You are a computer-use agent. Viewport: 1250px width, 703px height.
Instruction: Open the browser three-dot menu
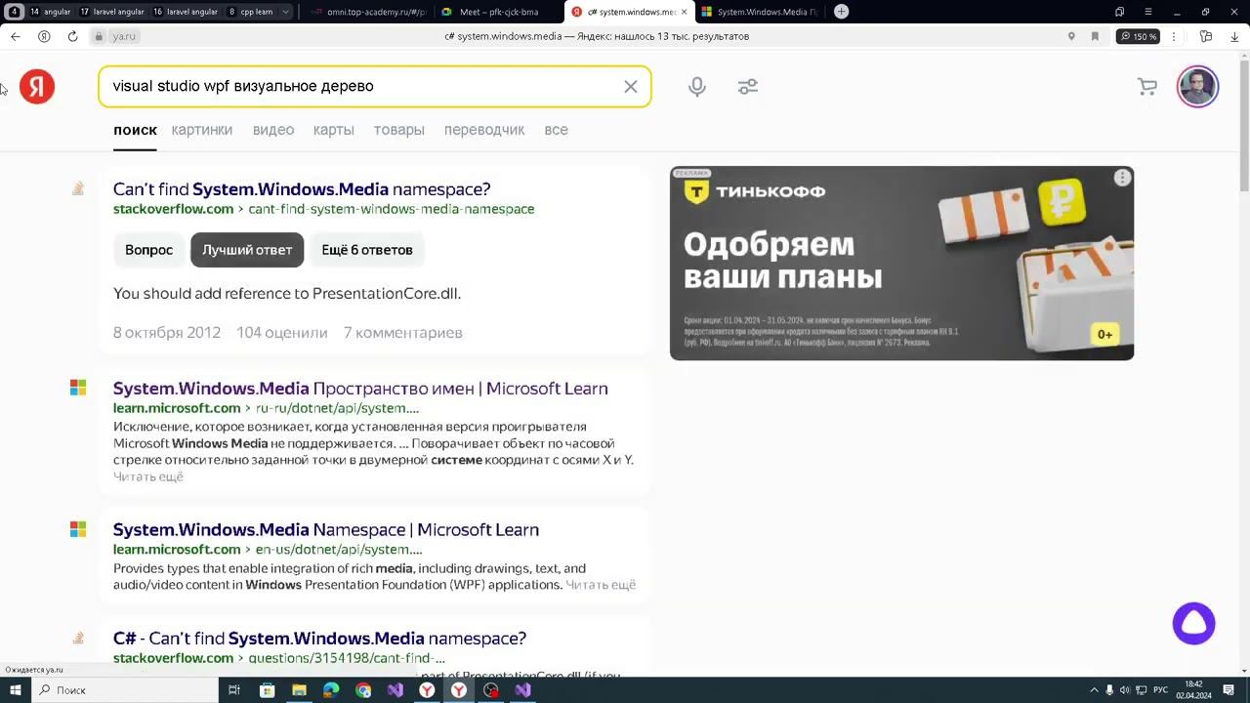pos(1174,36)
